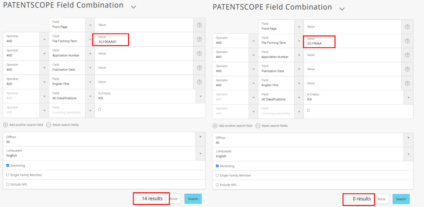Click Reset button next to 14 results

174,199
